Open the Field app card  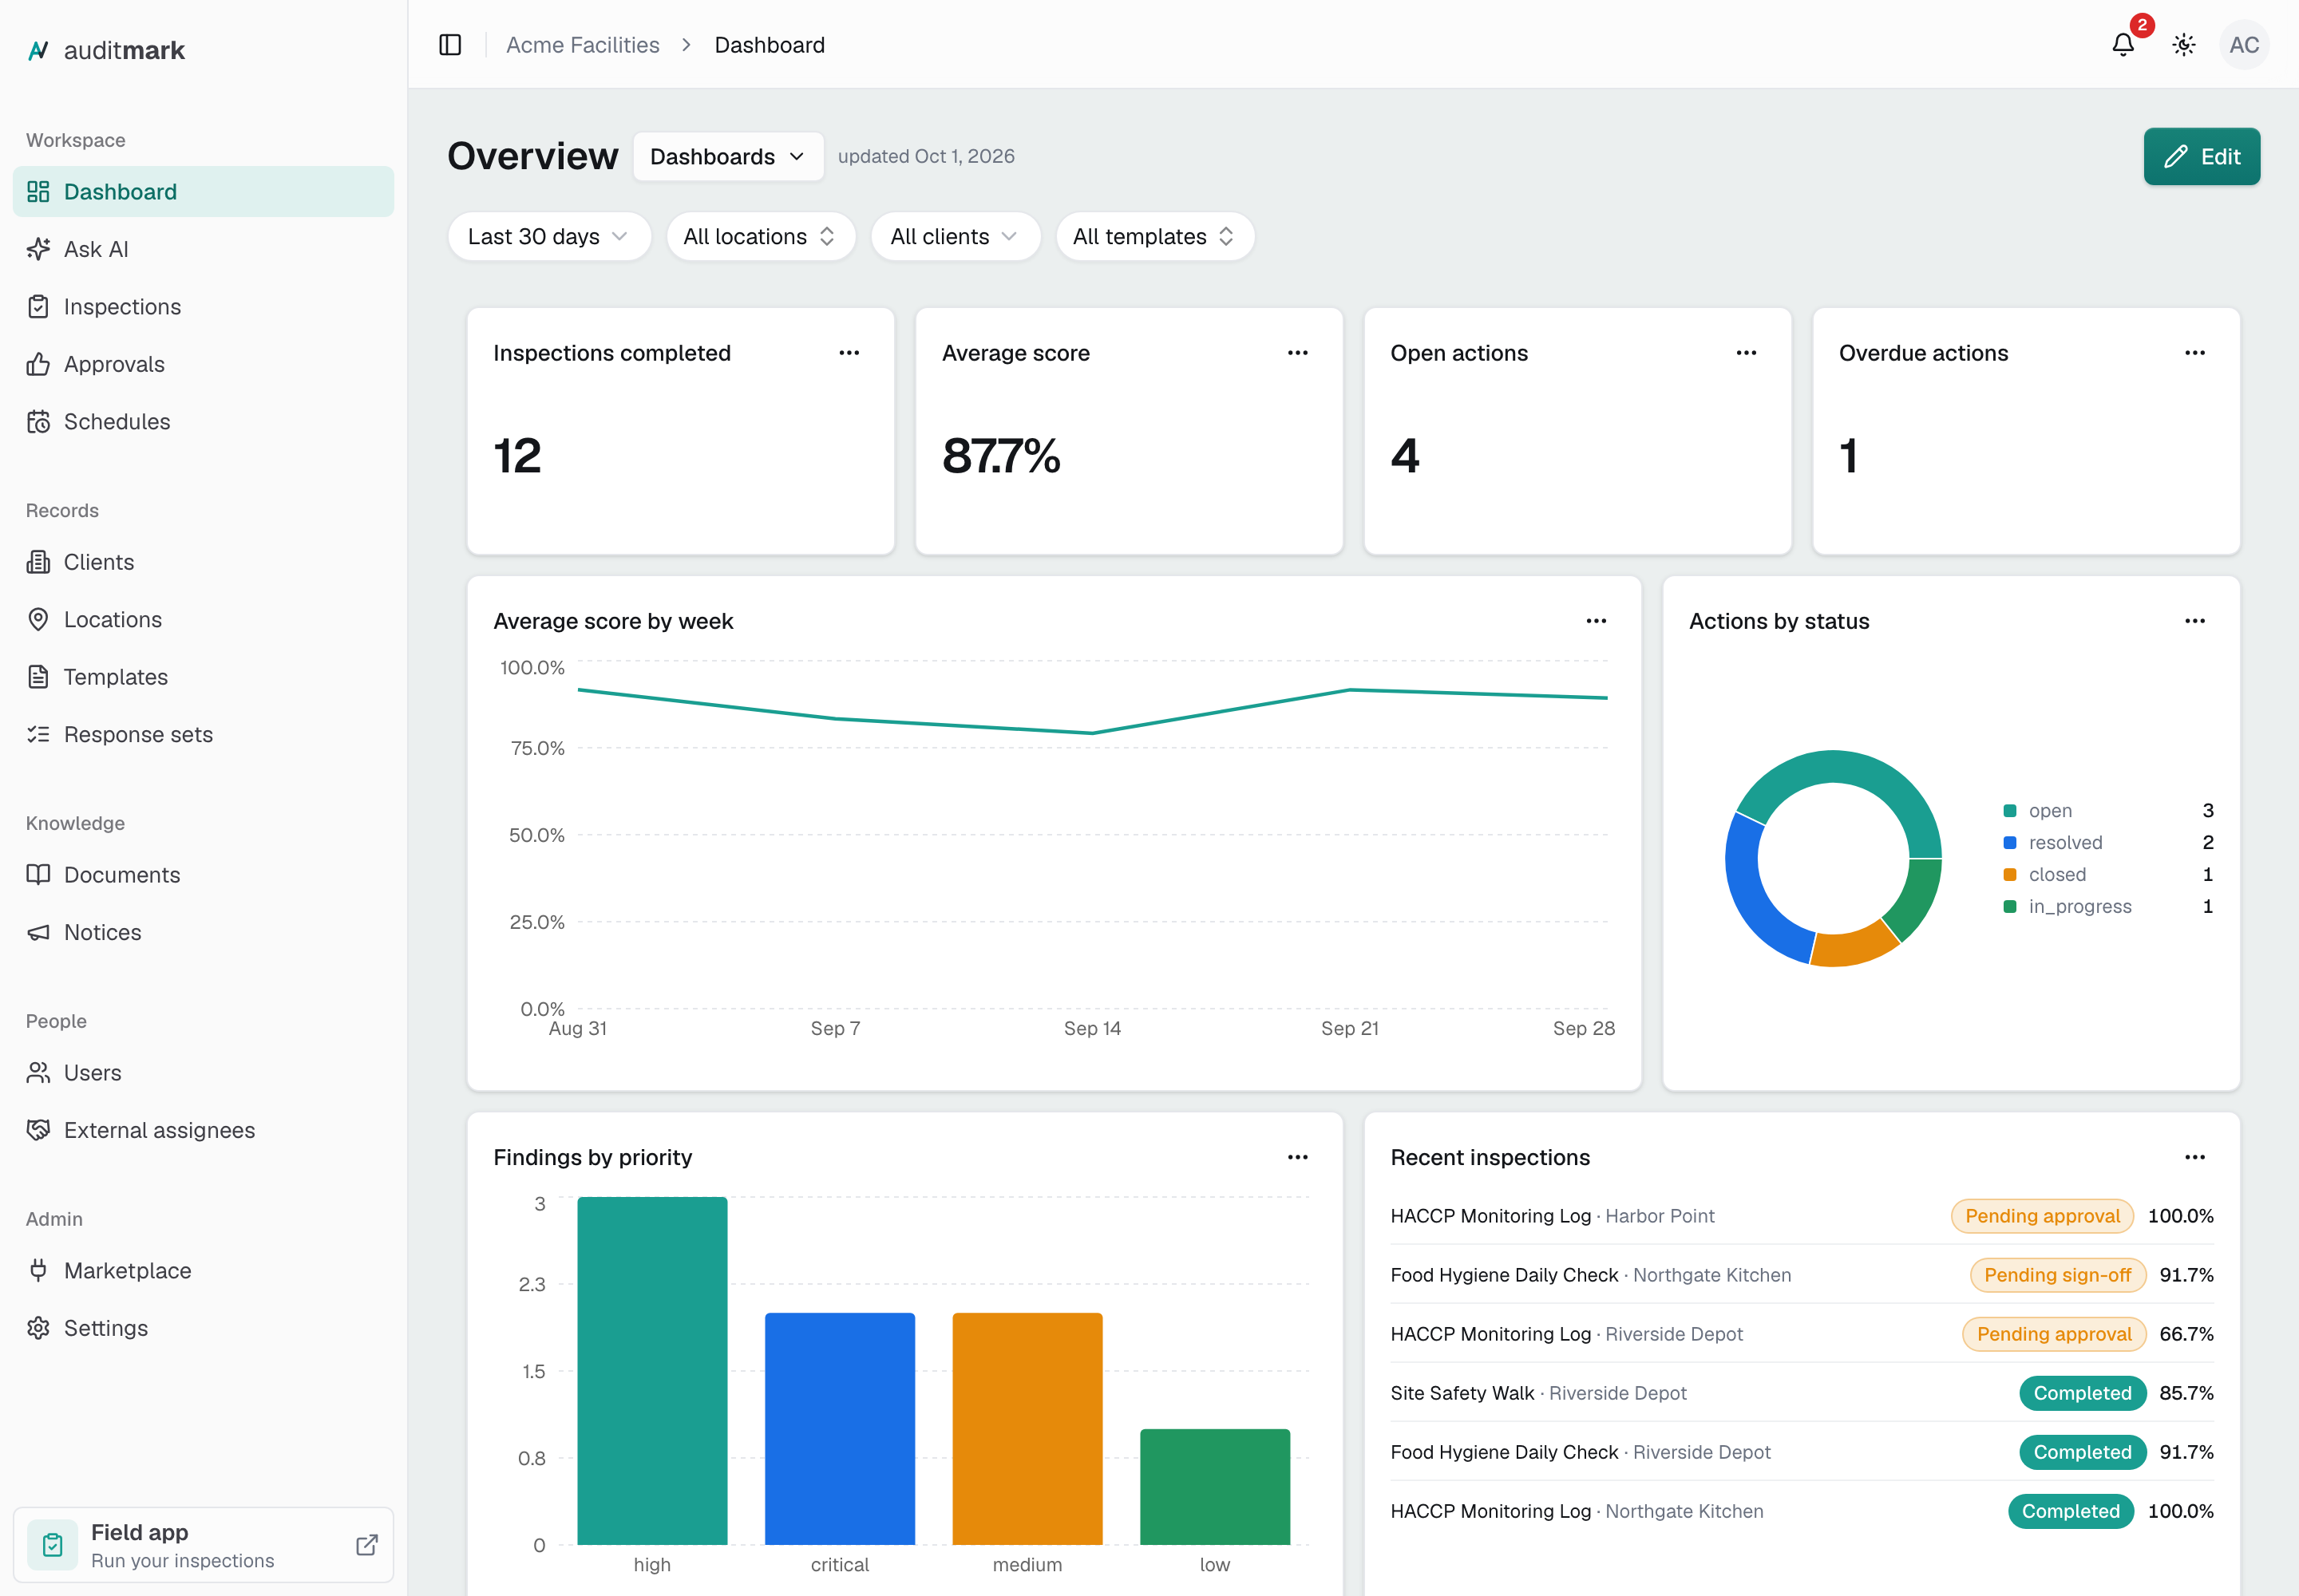click(x=203, y=1545)
